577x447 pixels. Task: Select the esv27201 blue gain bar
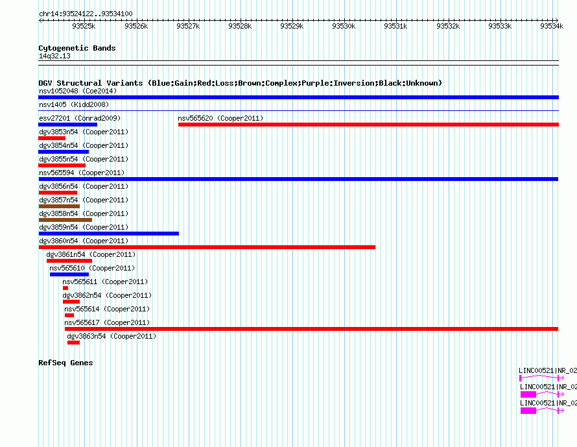click(x=67, y=125)
